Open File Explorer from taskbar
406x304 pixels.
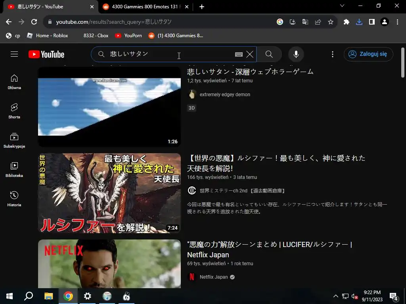click(x=48, y=296)
